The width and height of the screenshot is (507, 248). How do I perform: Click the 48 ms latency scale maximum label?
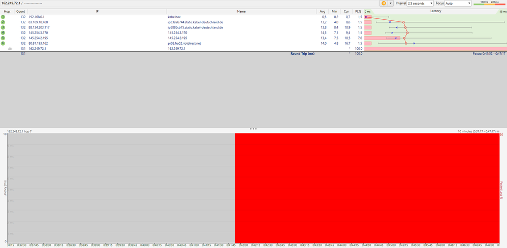pyautogui.click(x=502, y=12)
